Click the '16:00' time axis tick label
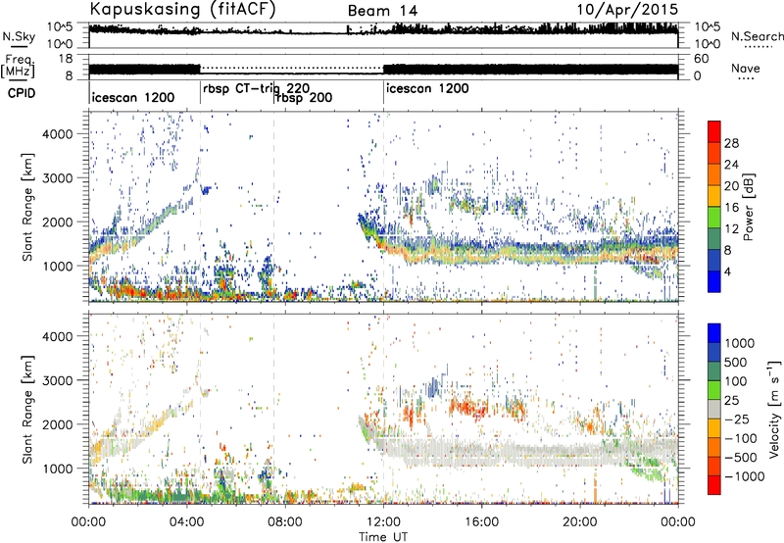784x543 pixels. coord(481,522)
